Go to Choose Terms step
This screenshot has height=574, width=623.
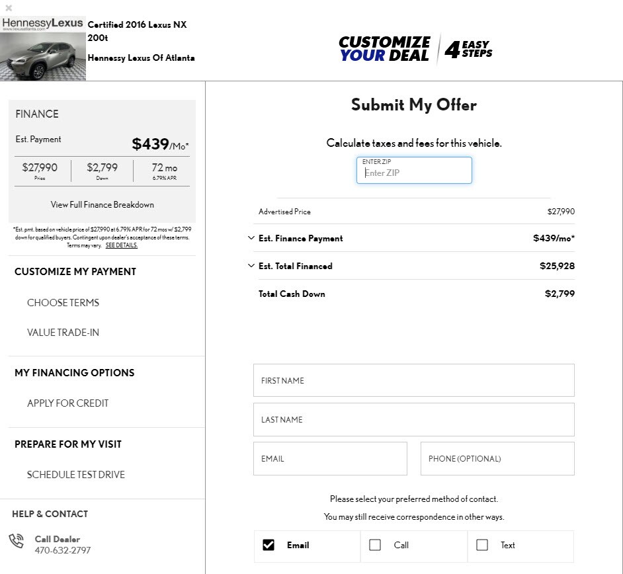click(x=63, y=303)
